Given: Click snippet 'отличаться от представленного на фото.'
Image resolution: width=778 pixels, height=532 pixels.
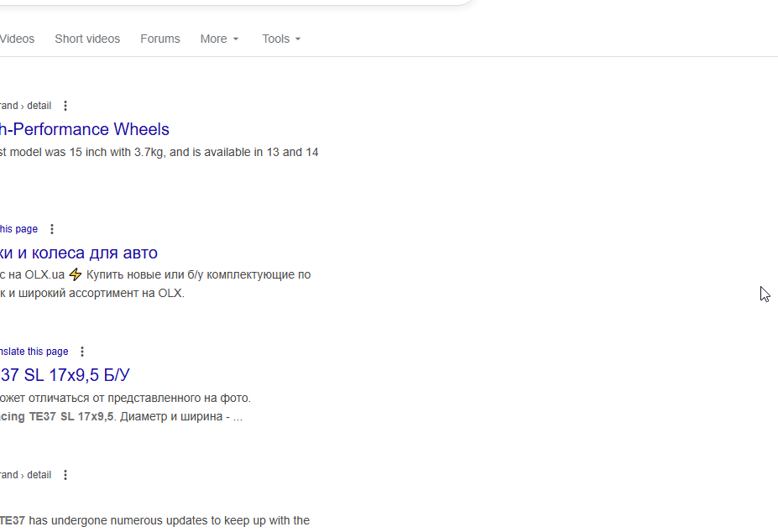Looking at the screenshot, I should tap(139, 398).
